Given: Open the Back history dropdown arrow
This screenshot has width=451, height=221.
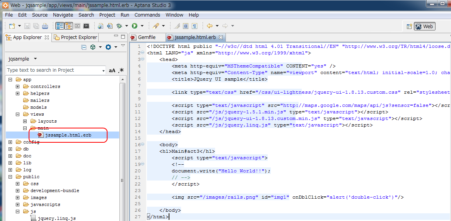Looking at the screenshot, I should click(217, 26).
